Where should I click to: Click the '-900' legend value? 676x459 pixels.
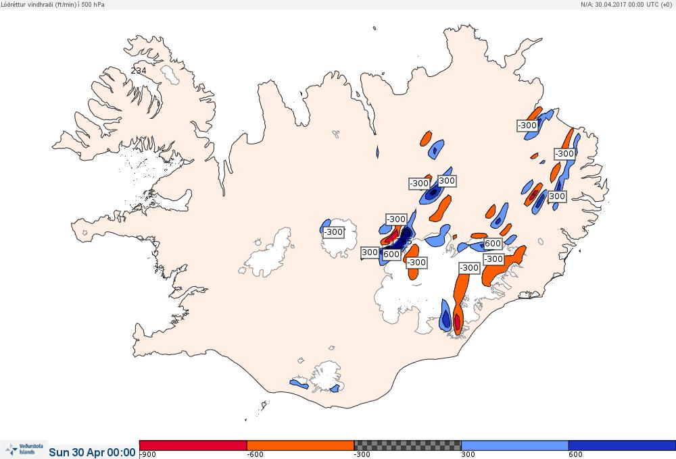click(148, 455)
